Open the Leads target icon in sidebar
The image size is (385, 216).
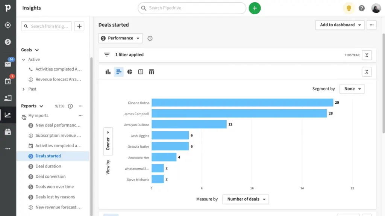(8, 25)
